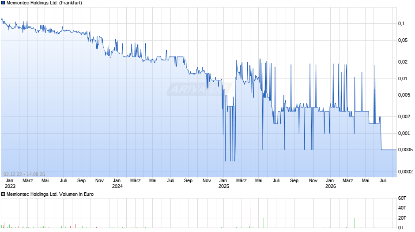The width and height of the screenshot is (415, 232).
Task: Click the 'Jan. 2025' time axis label
Action: click(x=224, y=183)
